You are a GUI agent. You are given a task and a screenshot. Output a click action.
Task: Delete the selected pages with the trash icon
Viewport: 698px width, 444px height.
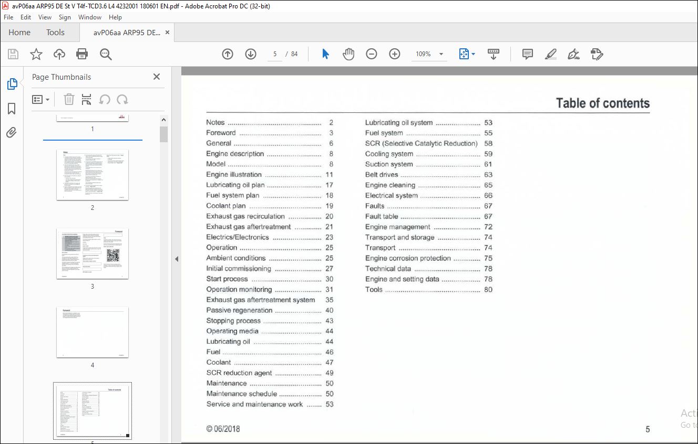(x=69, y=99)
